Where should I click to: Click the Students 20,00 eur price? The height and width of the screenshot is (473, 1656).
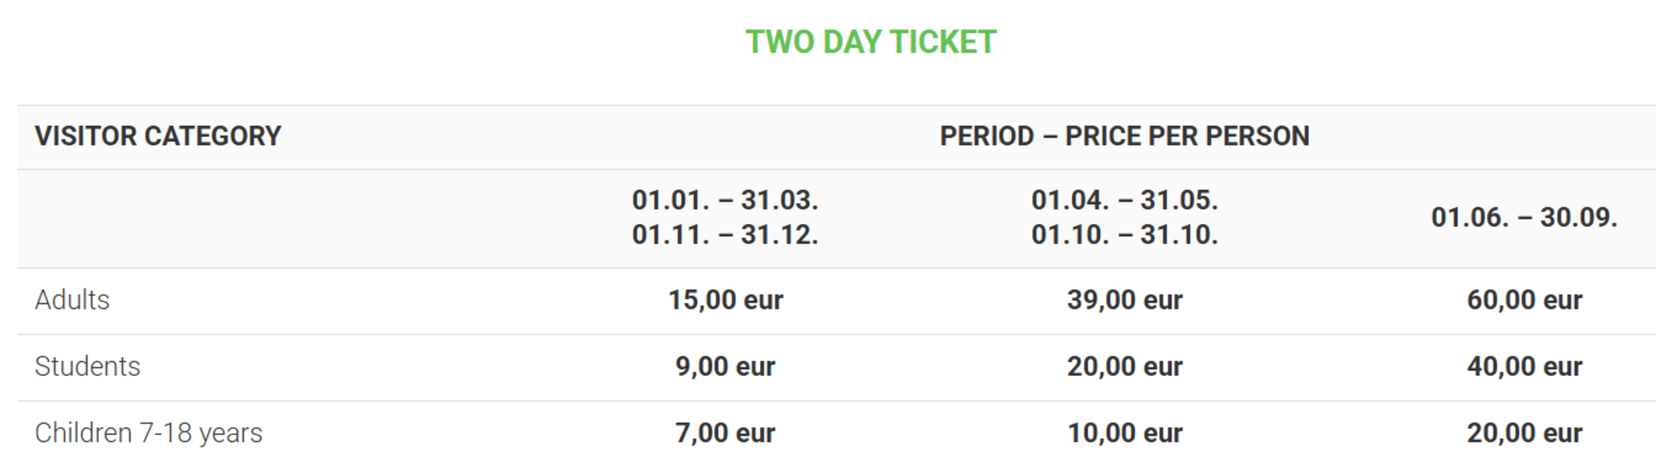click(x=1124, y=367)
